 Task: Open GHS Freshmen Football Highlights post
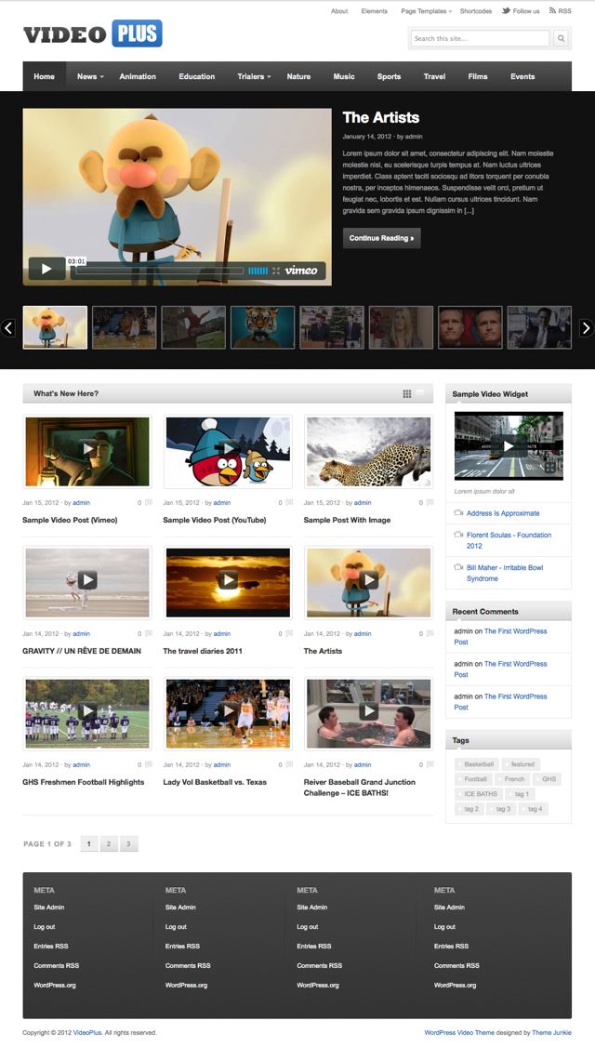point(84,782)
